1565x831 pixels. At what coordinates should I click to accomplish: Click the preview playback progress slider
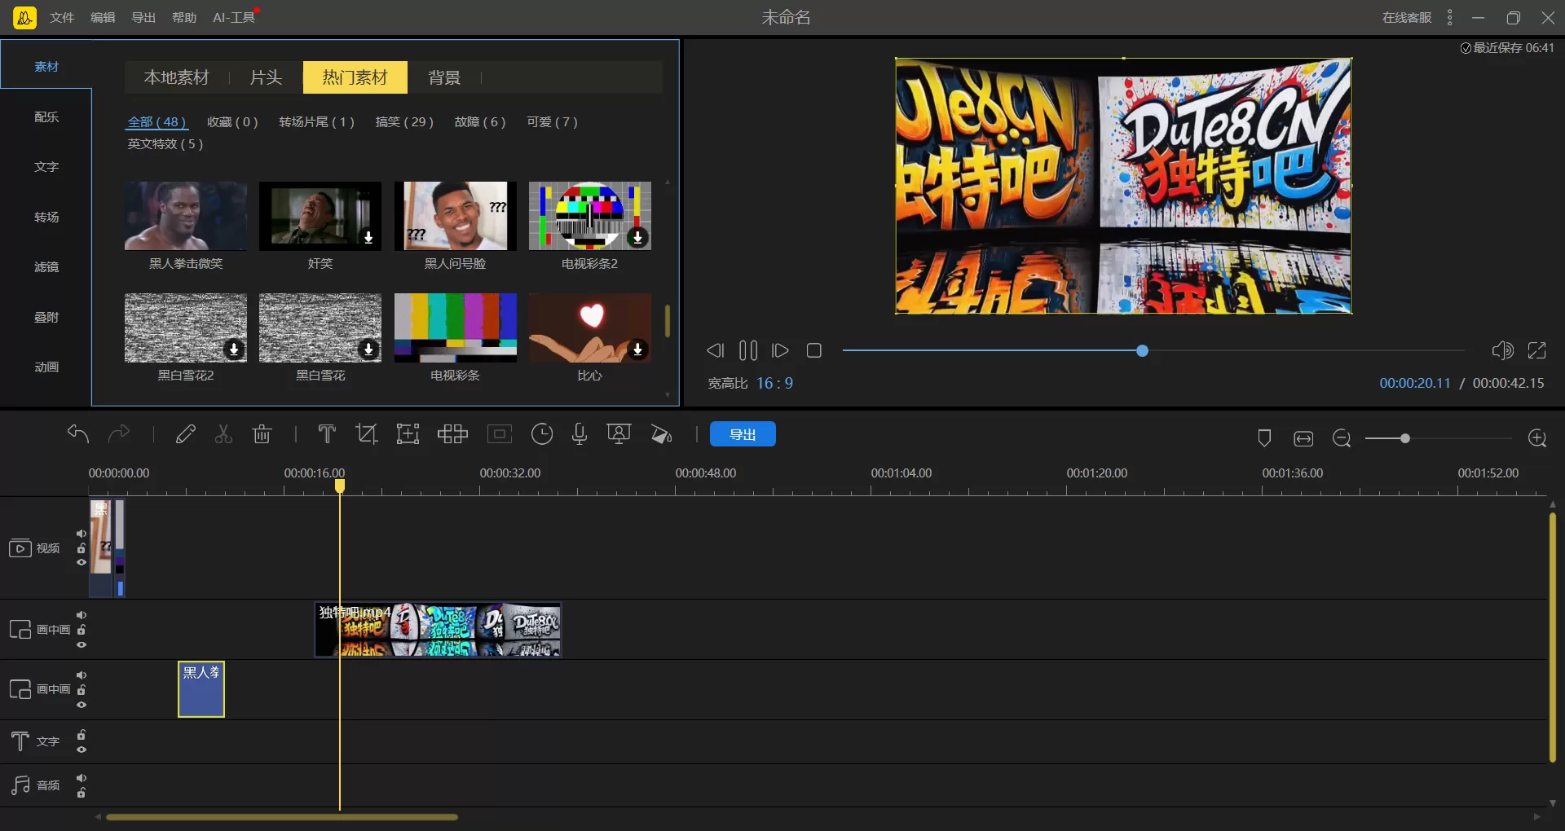click(1142, 350)
